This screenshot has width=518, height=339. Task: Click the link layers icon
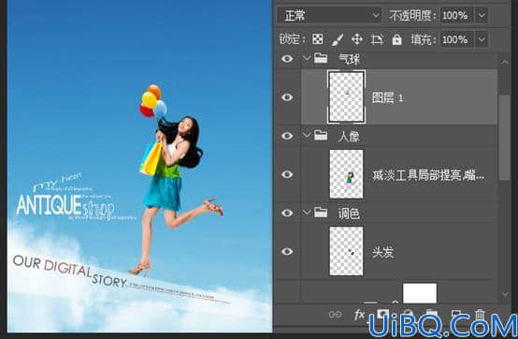(x=335, y=315)
